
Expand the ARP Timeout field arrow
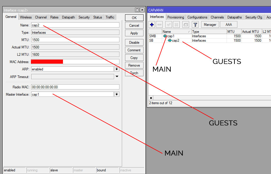(117, 77)
